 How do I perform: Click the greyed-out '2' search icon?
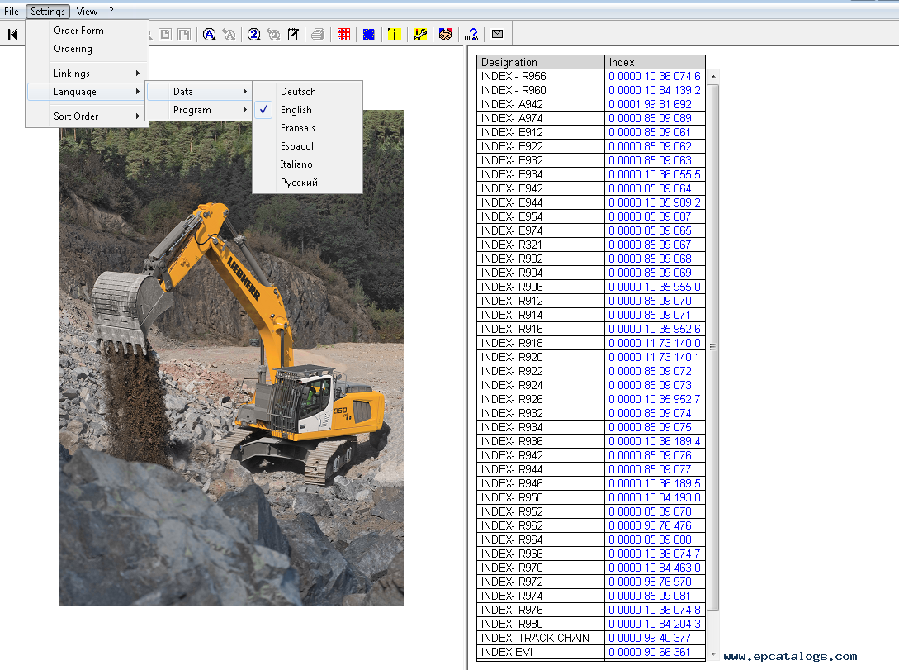pos(273,35)
